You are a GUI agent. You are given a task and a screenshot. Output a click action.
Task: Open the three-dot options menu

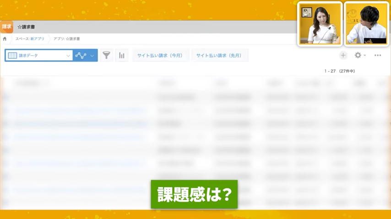378,55
